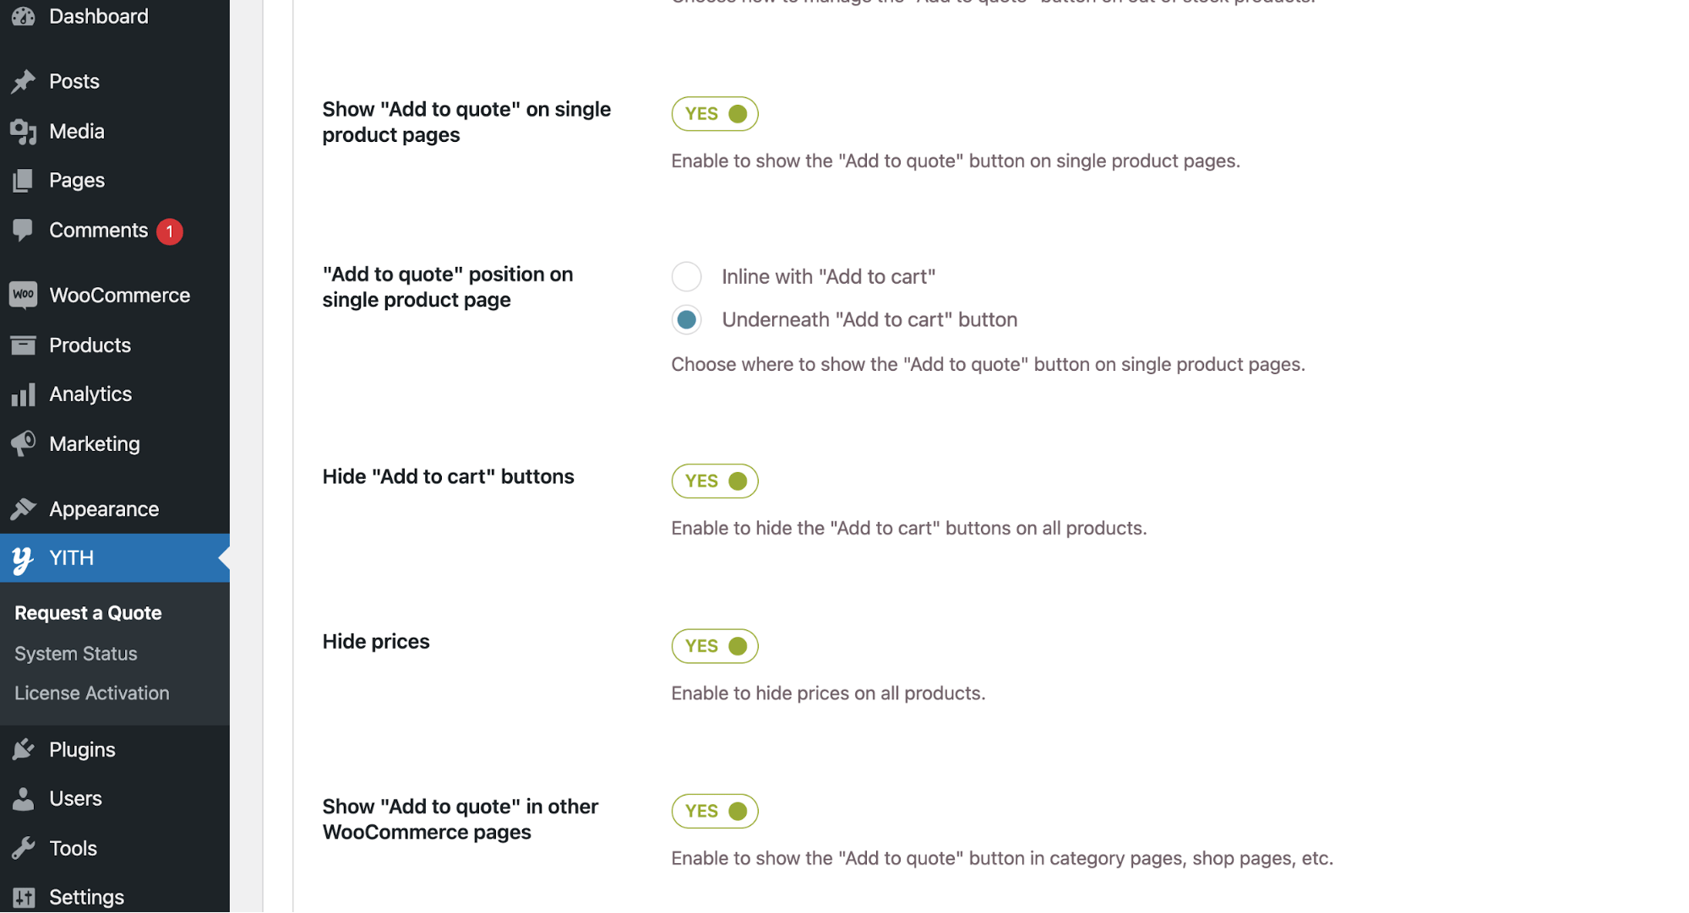
Task: Open the Request a Quote submenu item
Action: pos(88,612)
